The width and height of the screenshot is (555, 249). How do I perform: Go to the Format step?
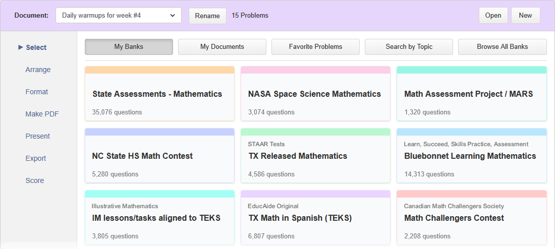click(x=36, y=92)
